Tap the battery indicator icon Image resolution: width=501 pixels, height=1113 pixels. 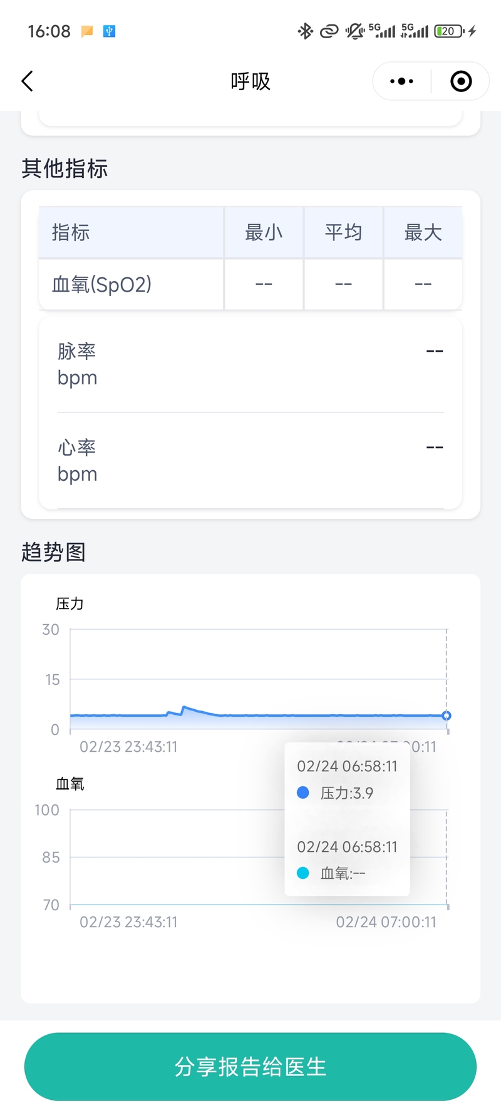(450, 31)
